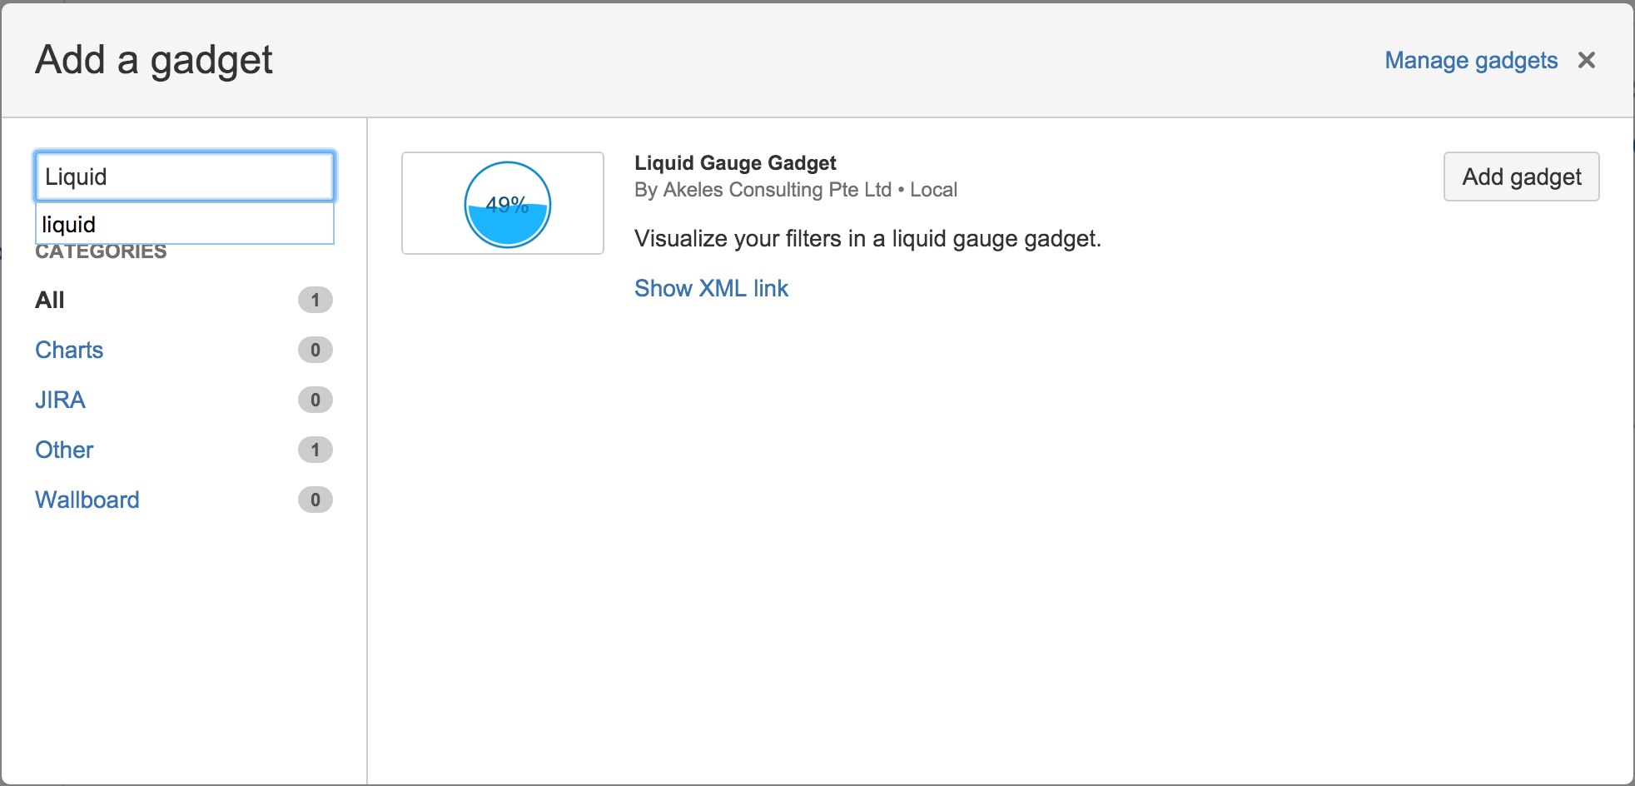Click the count badge next to Charts
Screen dimensions: 1635x786
[315, 350]
